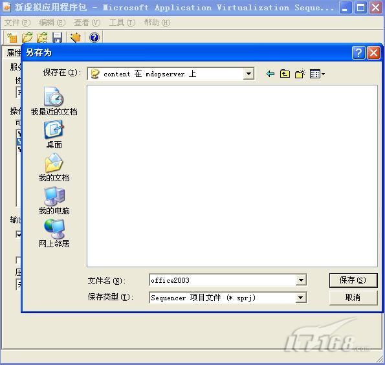This screenshot has height=365, width=385.
Task: Go back using the green arrow icon
Action: [270, 74]
